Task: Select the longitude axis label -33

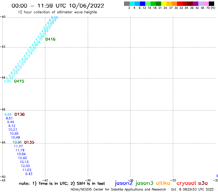Action: pos(173,180)
